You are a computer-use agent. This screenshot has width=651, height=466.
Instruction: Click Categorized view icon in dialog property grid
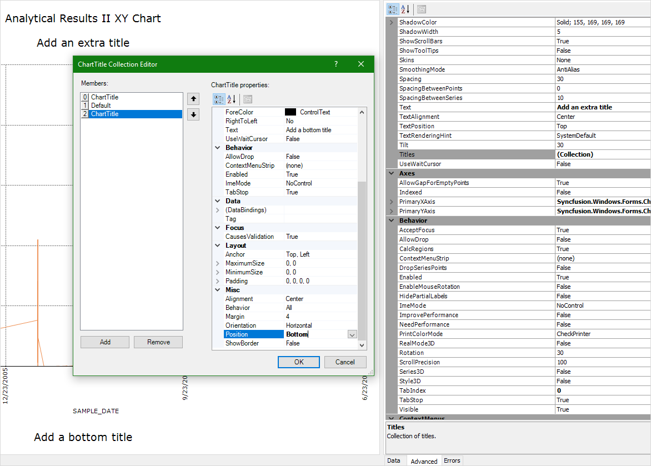219,99
